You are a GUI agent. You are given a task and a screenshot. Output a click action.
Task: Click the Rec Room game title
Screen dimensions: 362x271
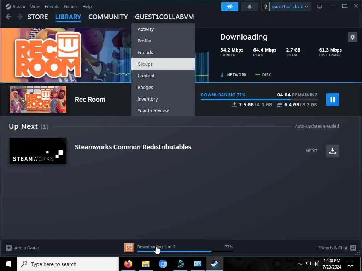tap(90, 99)
